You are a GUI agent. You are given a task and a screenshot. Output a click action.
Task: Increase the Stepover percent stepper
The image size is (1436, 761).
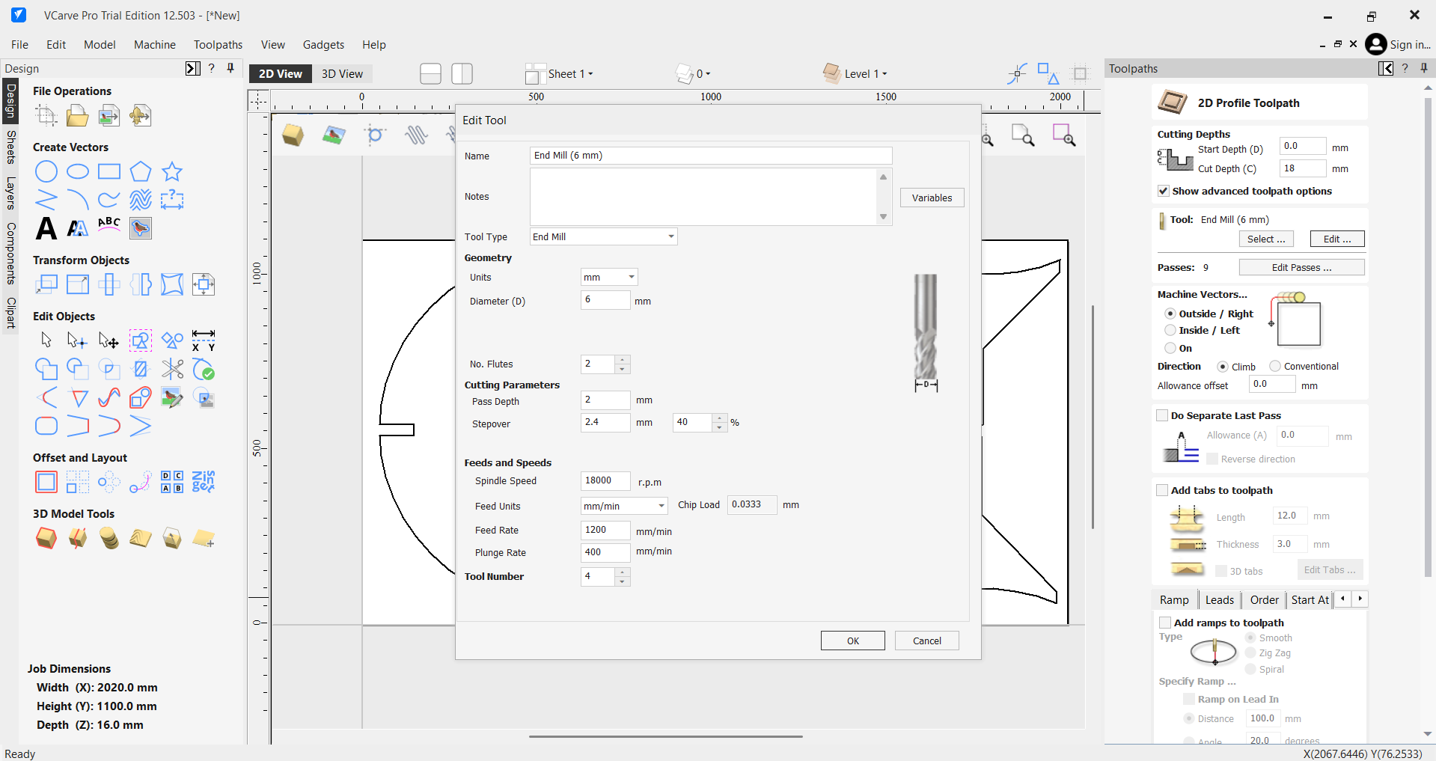pyautogui.click(x=720, y=418)
